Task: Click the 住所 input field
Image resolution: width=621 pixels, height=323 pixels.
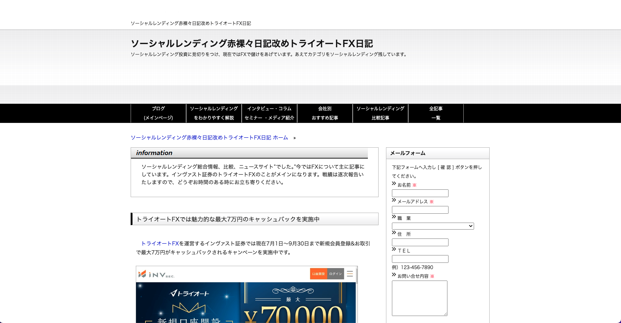Action: (x=420, y=242)
